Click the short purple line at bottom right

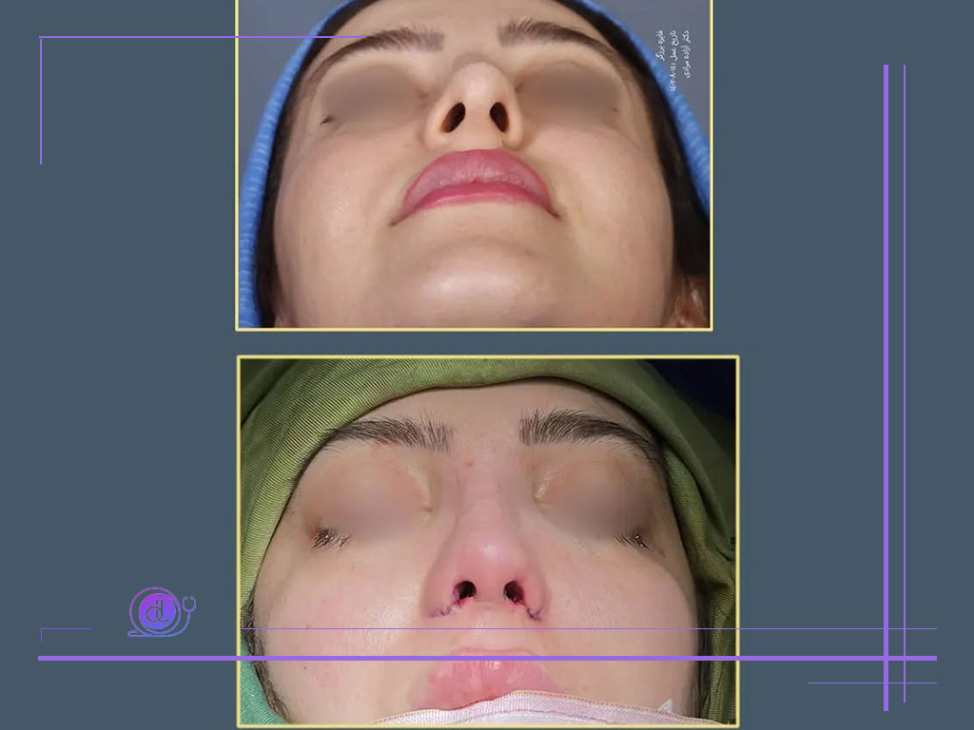pos(871,682)
